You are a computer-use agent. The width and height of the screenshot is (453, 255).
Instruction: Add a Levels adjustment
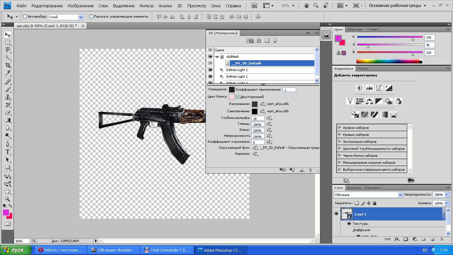point(369,88)
